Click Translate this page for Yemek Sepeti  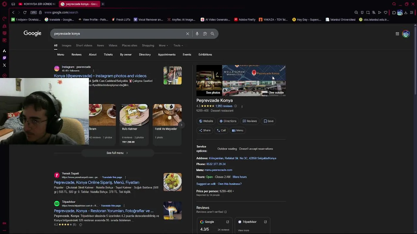112,177
